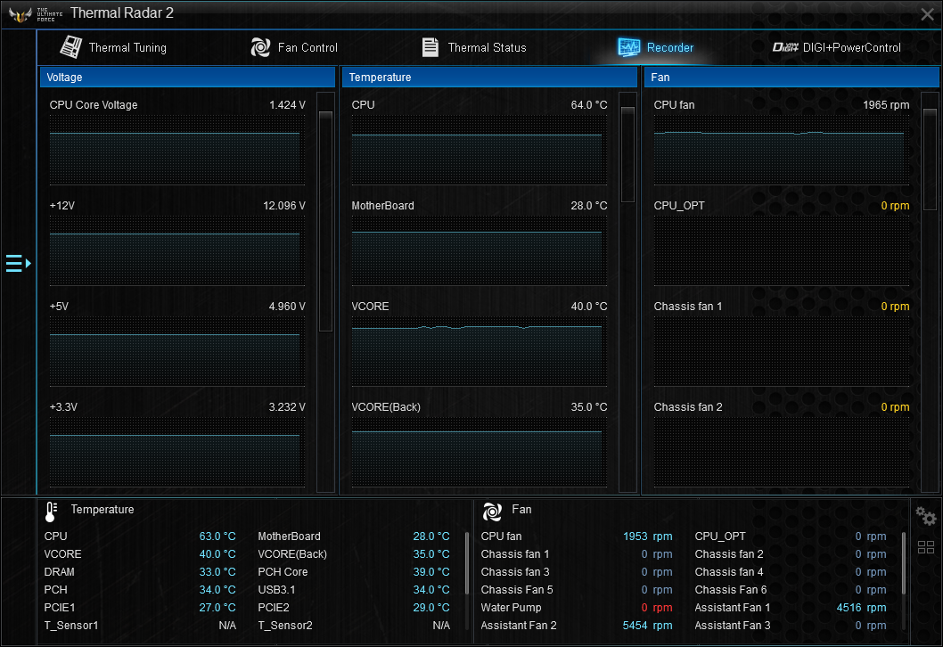Click the T_Sensor1 'N/A' entry
Image resolution: width=943 pixels, height=647 pixels.
tap(227, 626)
